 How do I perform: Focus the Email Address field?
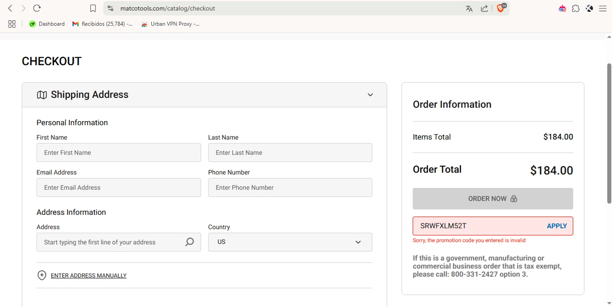[x=119, y=188]
